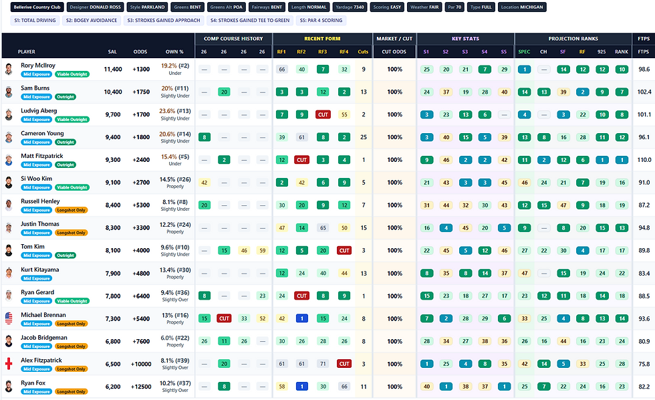This screenshot has width=655, height=400.
Task: Sort table by SAL column header
Action: pyautogui.click(x=112, y=52)
